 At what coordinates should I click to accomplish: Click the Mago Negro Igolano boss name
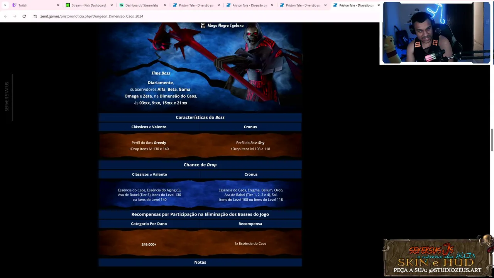point(225,25)
